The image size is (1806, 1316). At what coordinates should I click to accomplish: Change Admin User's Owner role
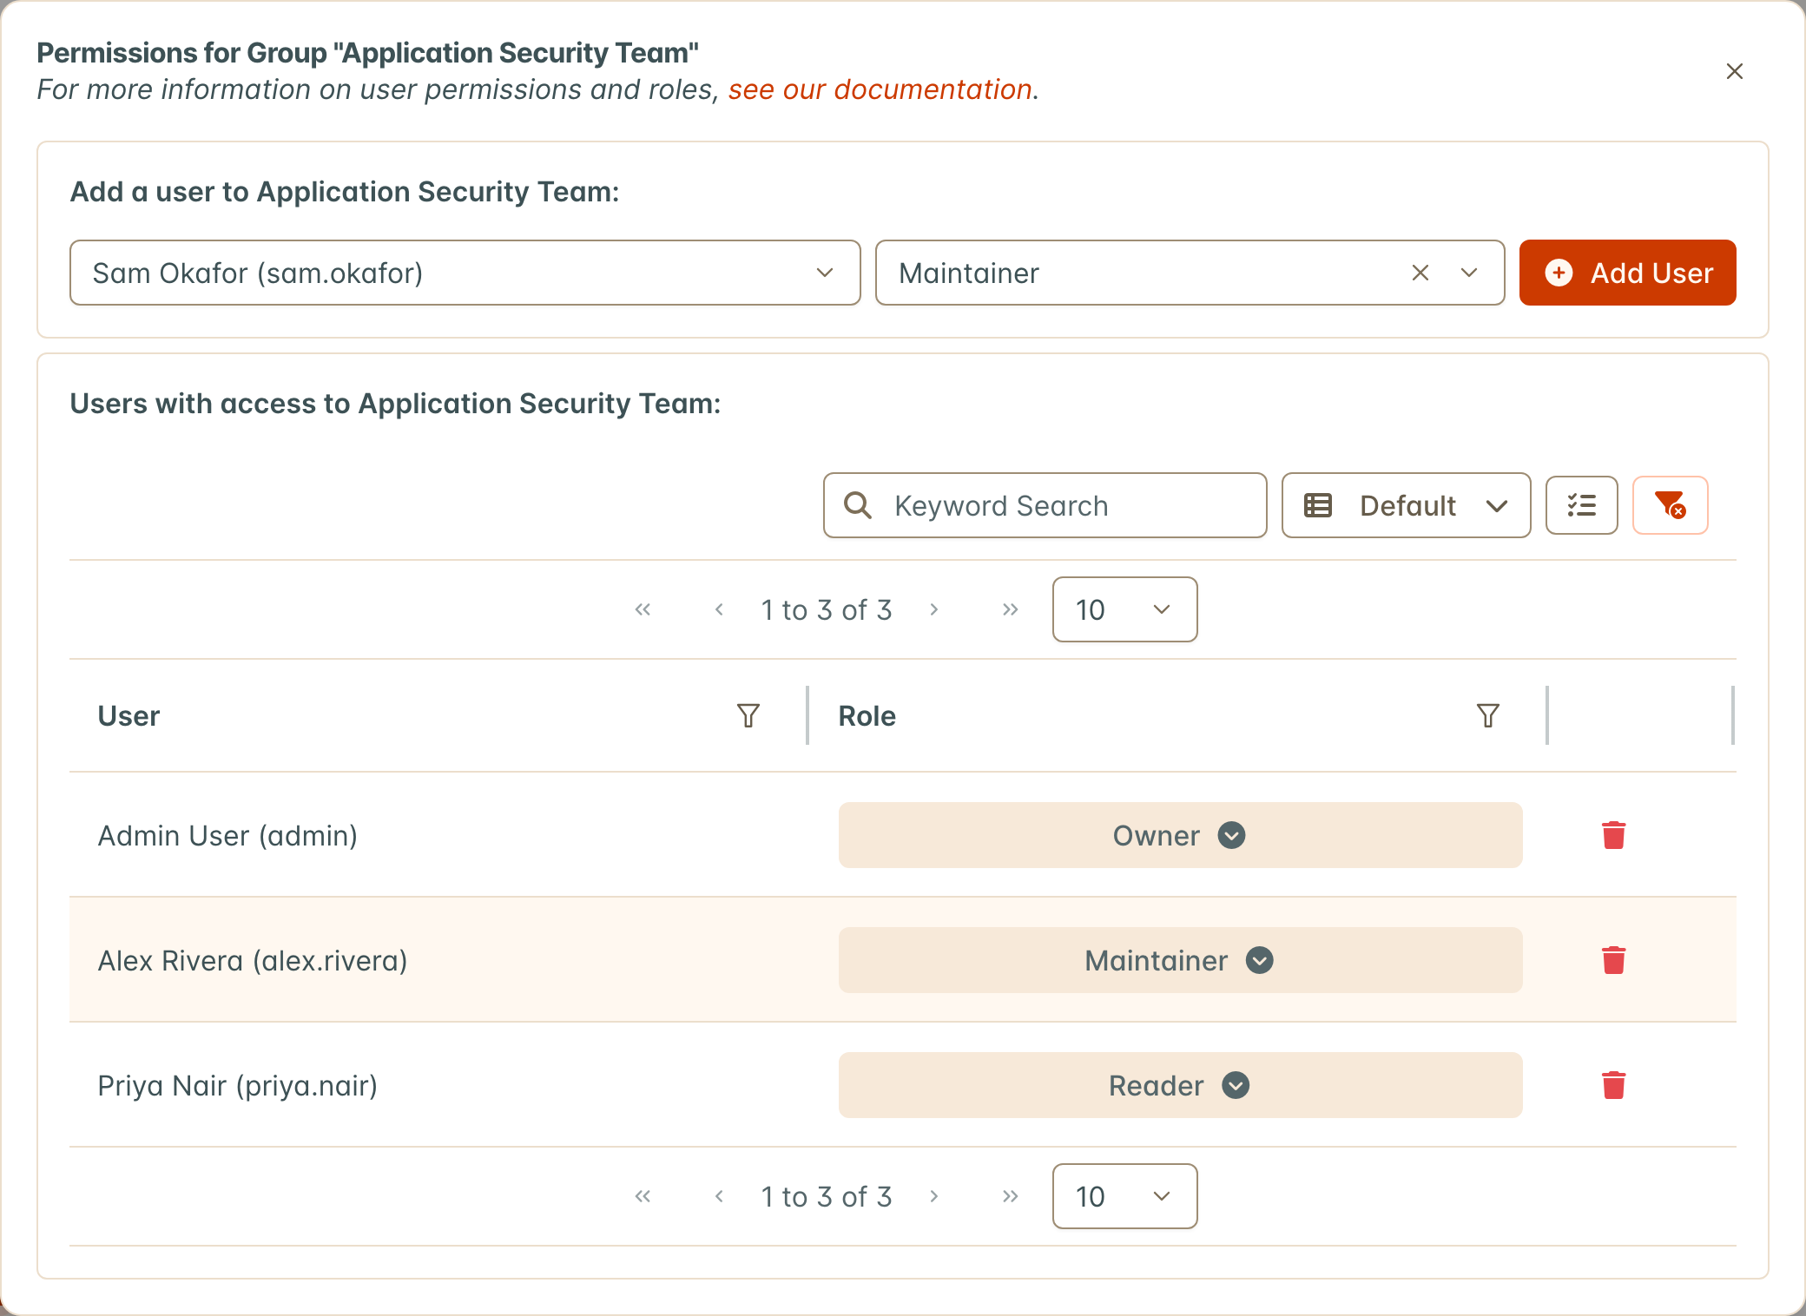pyautogui.click(x=1180, y=835)
